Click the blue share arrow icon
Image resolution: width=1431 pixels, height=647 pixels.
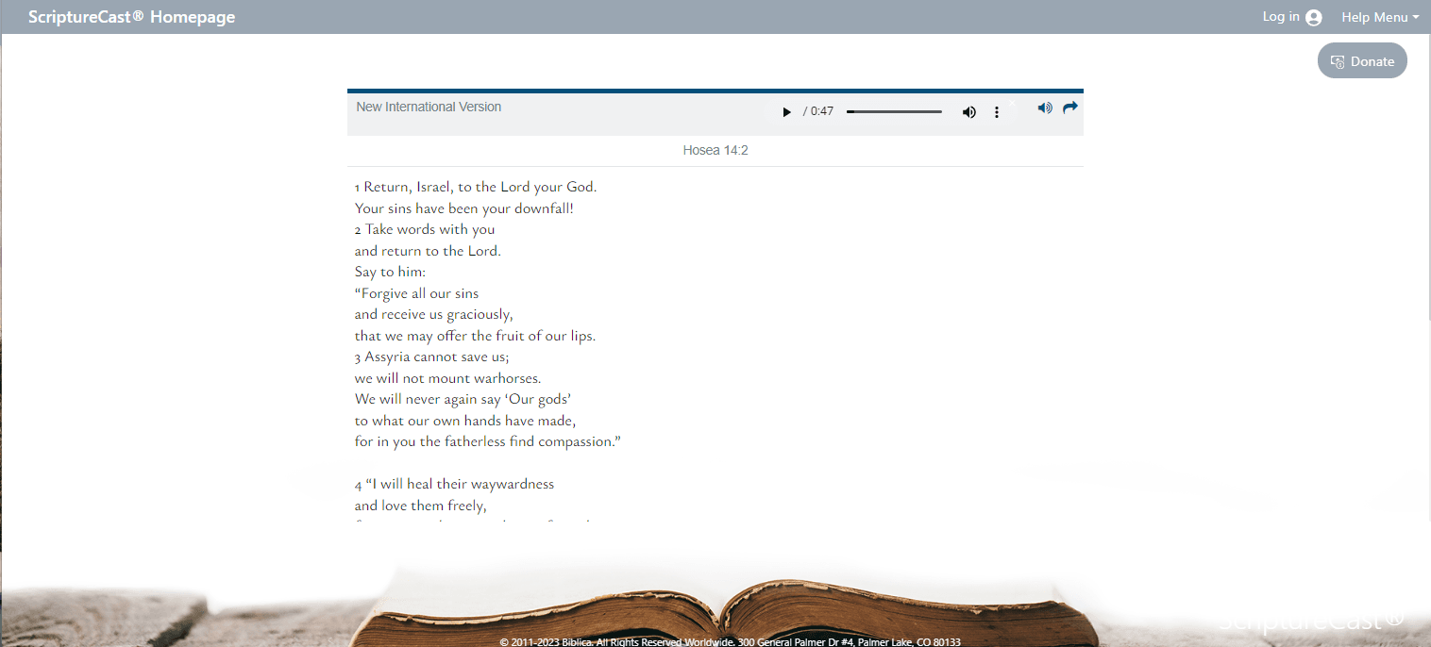(1069, 108)
